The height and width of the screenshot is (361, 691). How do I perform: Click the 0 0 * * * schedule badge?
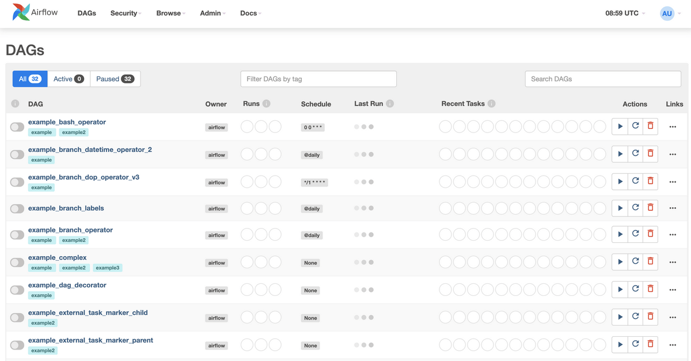click(x=313, y=127)
